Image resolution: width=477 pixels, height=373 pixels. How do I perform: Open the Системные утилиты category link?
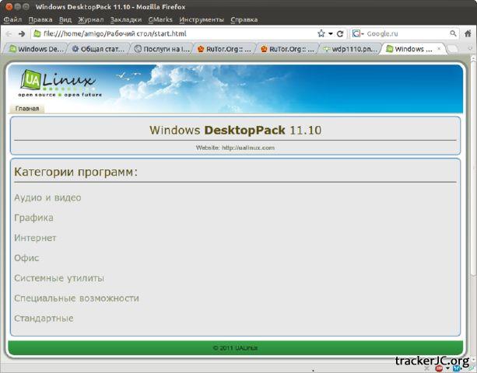pos(59,278)
